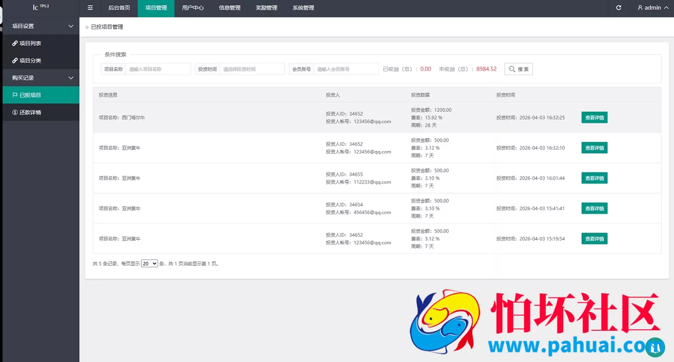This screenshot has height=362, width=674.
Task: Click the 投资人 column header
Action: [x=333, y=95]
